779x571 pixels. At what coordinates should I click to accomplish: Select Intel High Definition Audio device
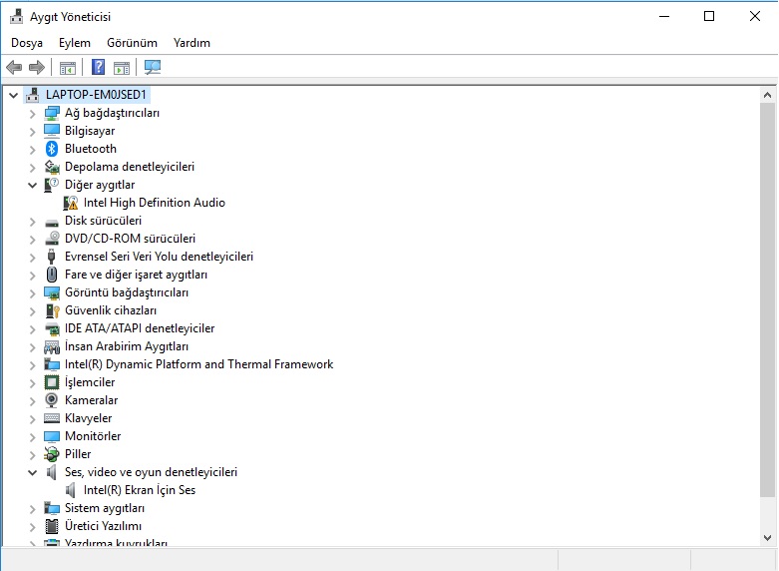155,203
